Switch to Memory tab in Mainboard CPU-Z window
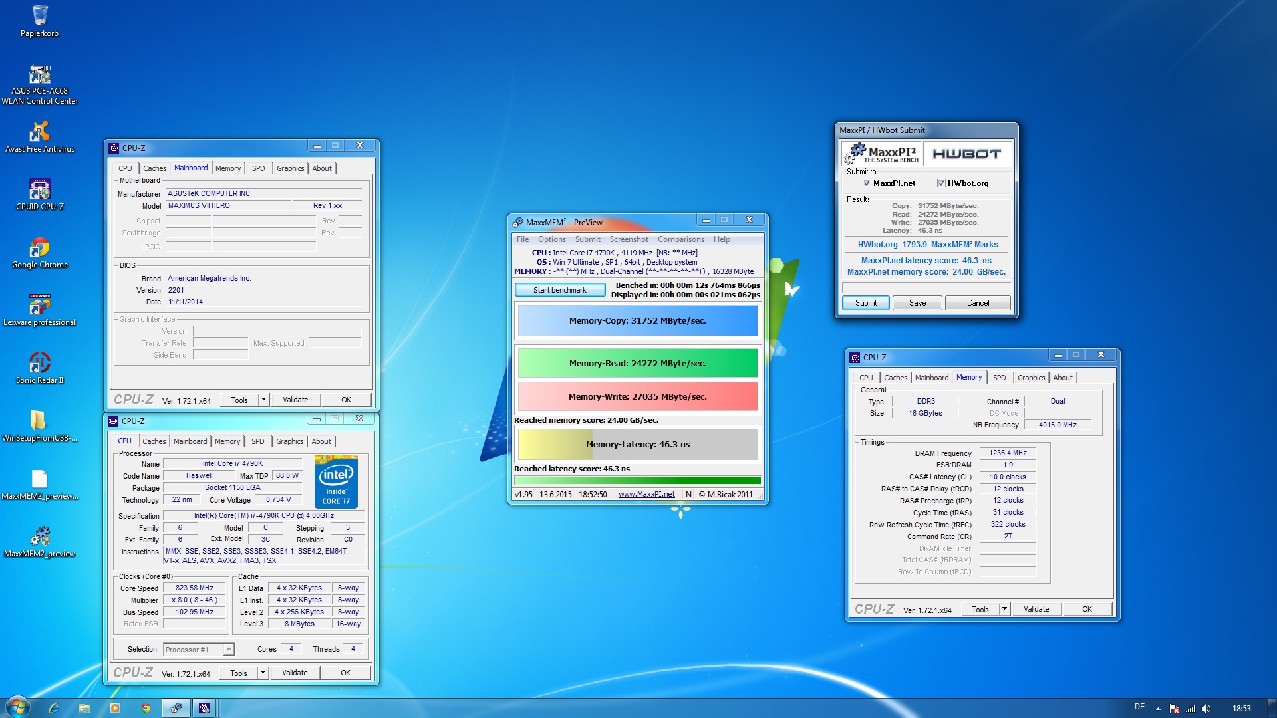Viewport: 1277px width, 718px height. (x=228, y=168)
